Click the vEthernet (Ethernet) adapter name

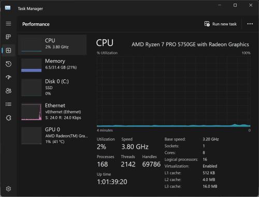point(63,112)
